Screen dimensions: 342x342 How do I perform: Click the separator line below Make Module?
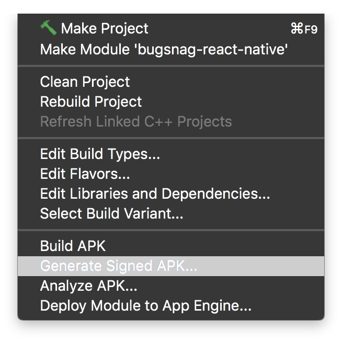click(x=171, y=66)
